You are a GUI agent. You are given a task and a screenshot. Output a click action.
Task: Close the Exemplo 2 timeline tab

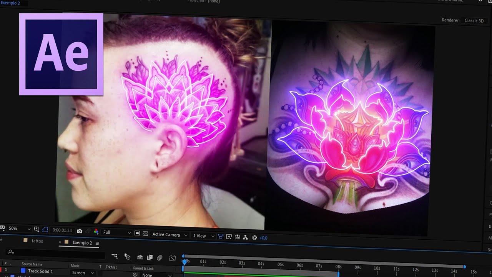coord(60,242)
